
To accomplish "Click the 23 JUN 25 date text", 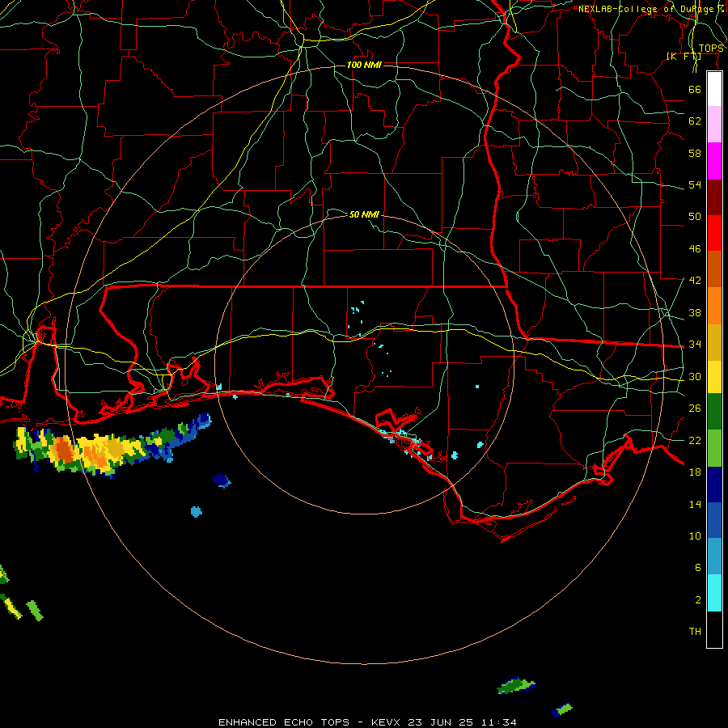I will (x=440, y=722).
